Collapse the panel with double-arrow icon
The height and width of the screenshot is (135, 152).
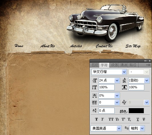[145, 61]
